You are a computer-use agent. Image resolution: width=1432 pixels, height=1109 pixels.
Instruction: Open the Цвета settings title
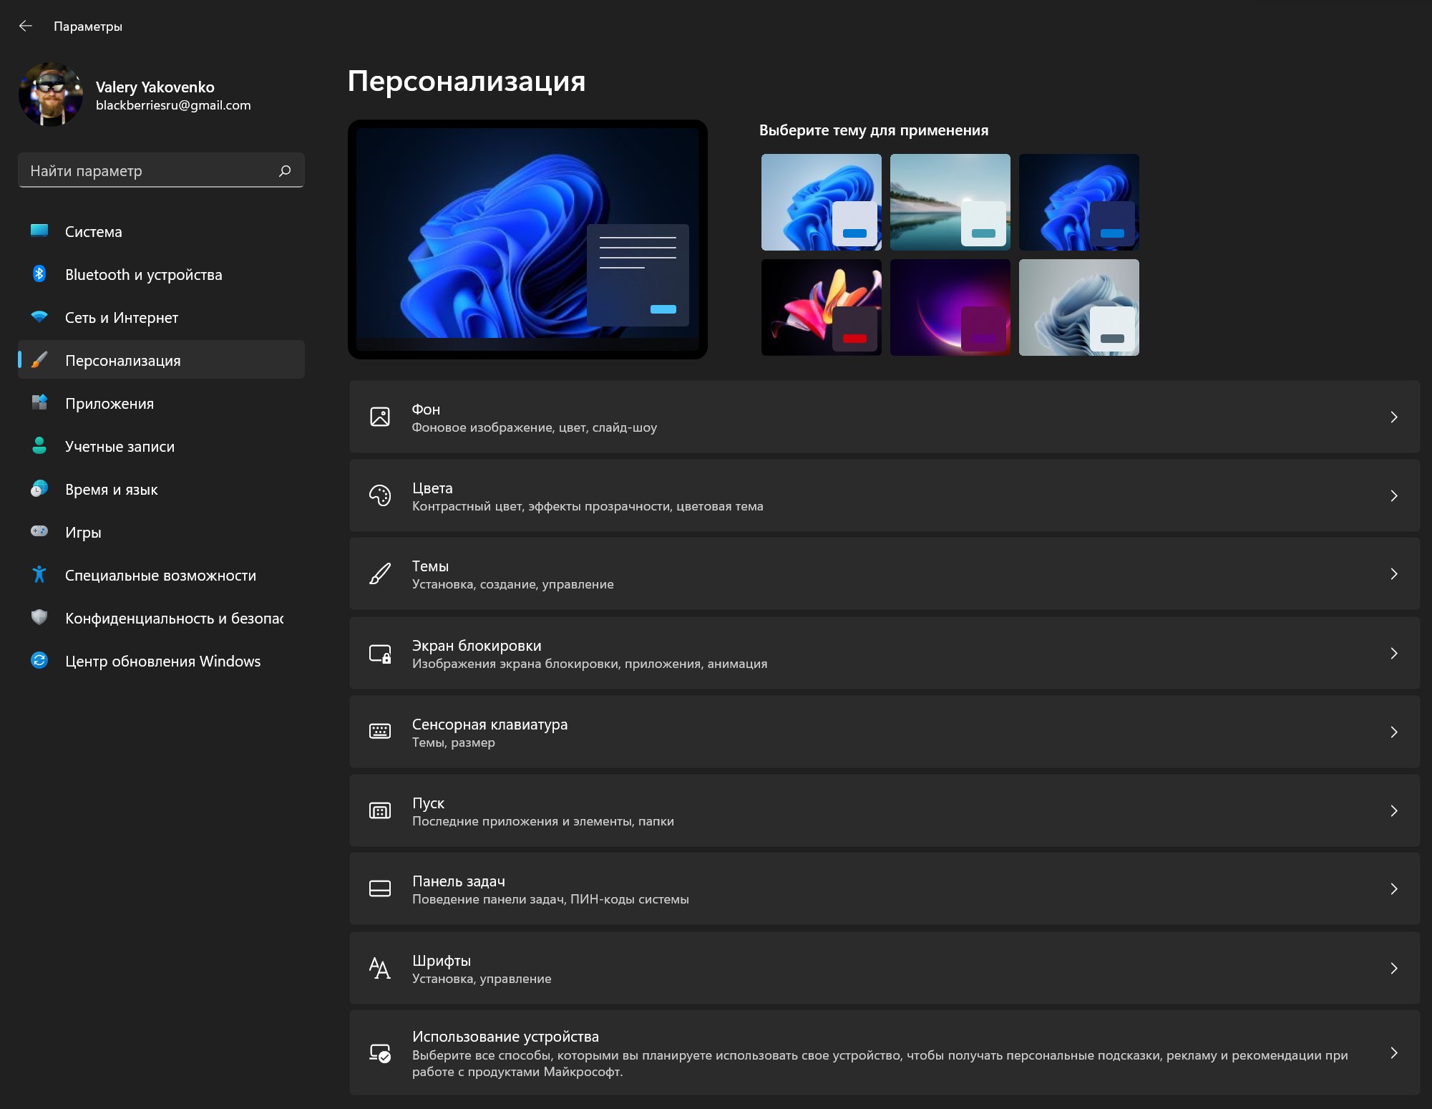click(432, 488)
